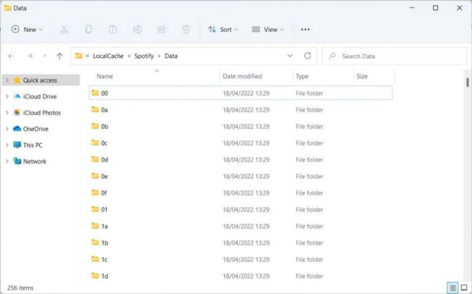The height and width of the screenshot is (294, 472).
Task: Select the folder named 1c
Action: tap(241, 259)
